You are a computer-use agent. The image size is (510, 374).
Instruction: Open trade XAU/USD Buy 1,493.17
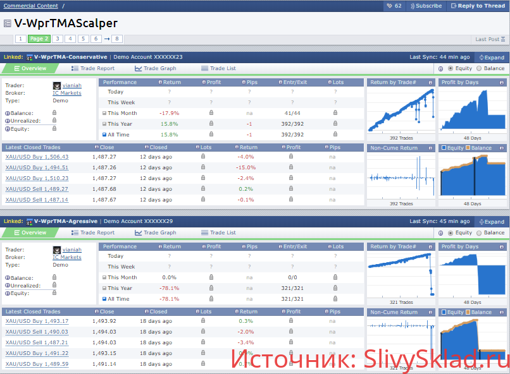point(37,321)
